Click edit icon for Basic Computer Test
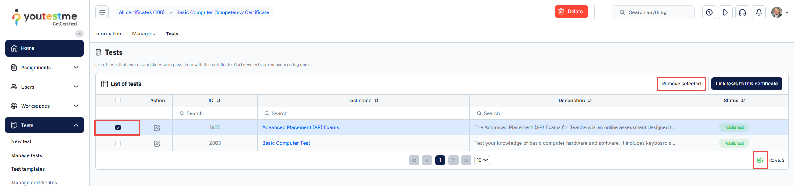794x186 pixels. coord(157,144)
